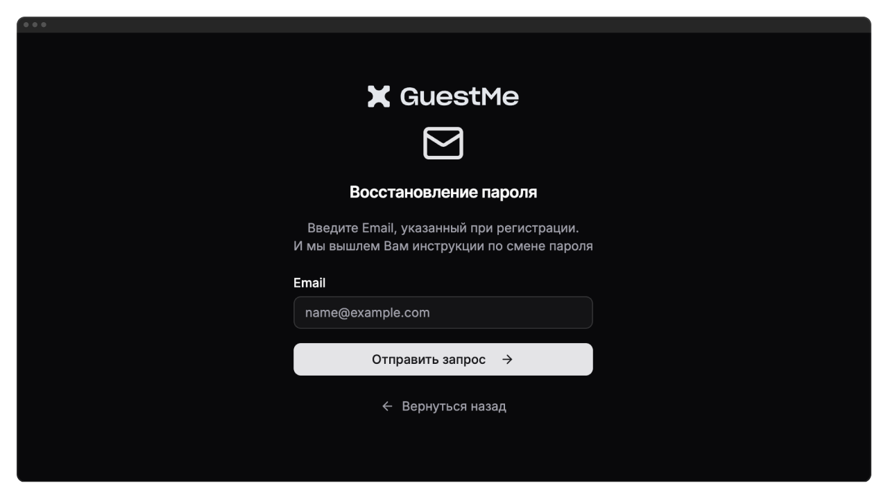Image resolution: width=888 pixels, height=499 pixels.
Task: Click the empty dark area below the back link
Action: [444, 449]
